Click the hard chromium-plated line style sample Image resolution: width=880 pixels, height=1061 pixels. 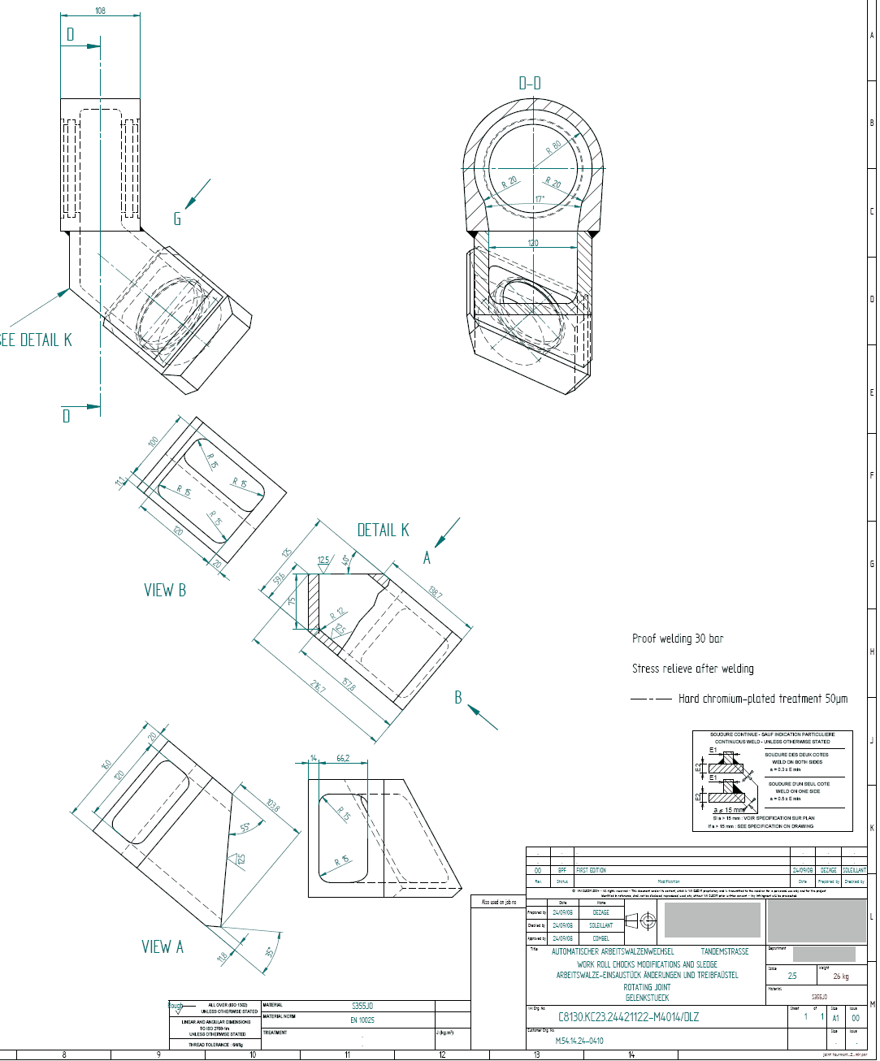651,699
